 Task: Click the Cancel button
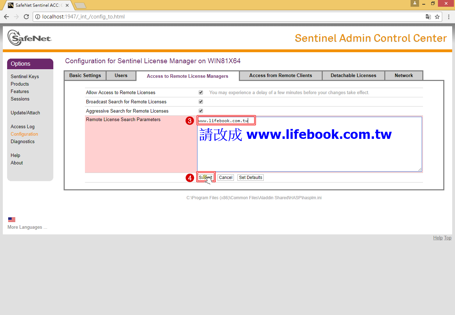click(225, 178)
